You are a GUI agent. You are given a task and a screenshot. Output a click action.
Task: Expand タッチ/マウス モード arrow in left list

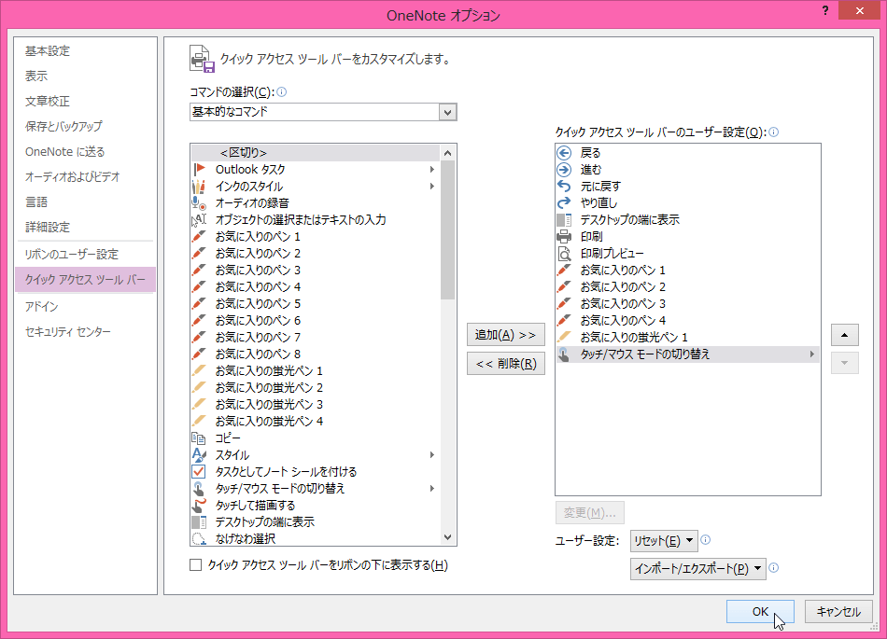coord(432,489)
